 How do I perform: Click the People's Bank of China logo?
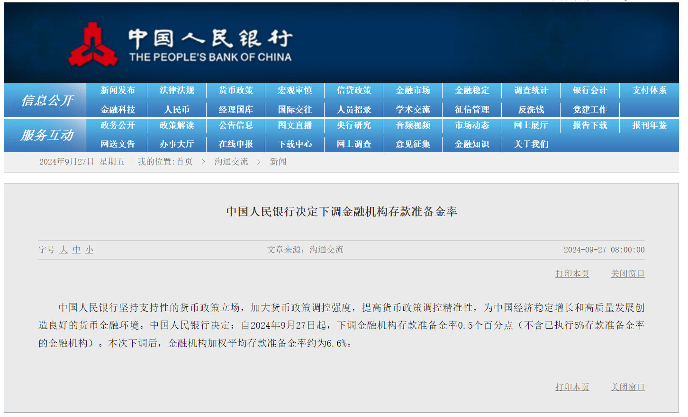[180, 44]
